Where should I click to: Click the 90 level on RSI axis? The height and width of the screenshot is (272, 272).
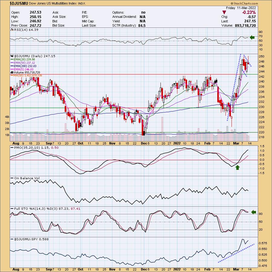[261, 32]
